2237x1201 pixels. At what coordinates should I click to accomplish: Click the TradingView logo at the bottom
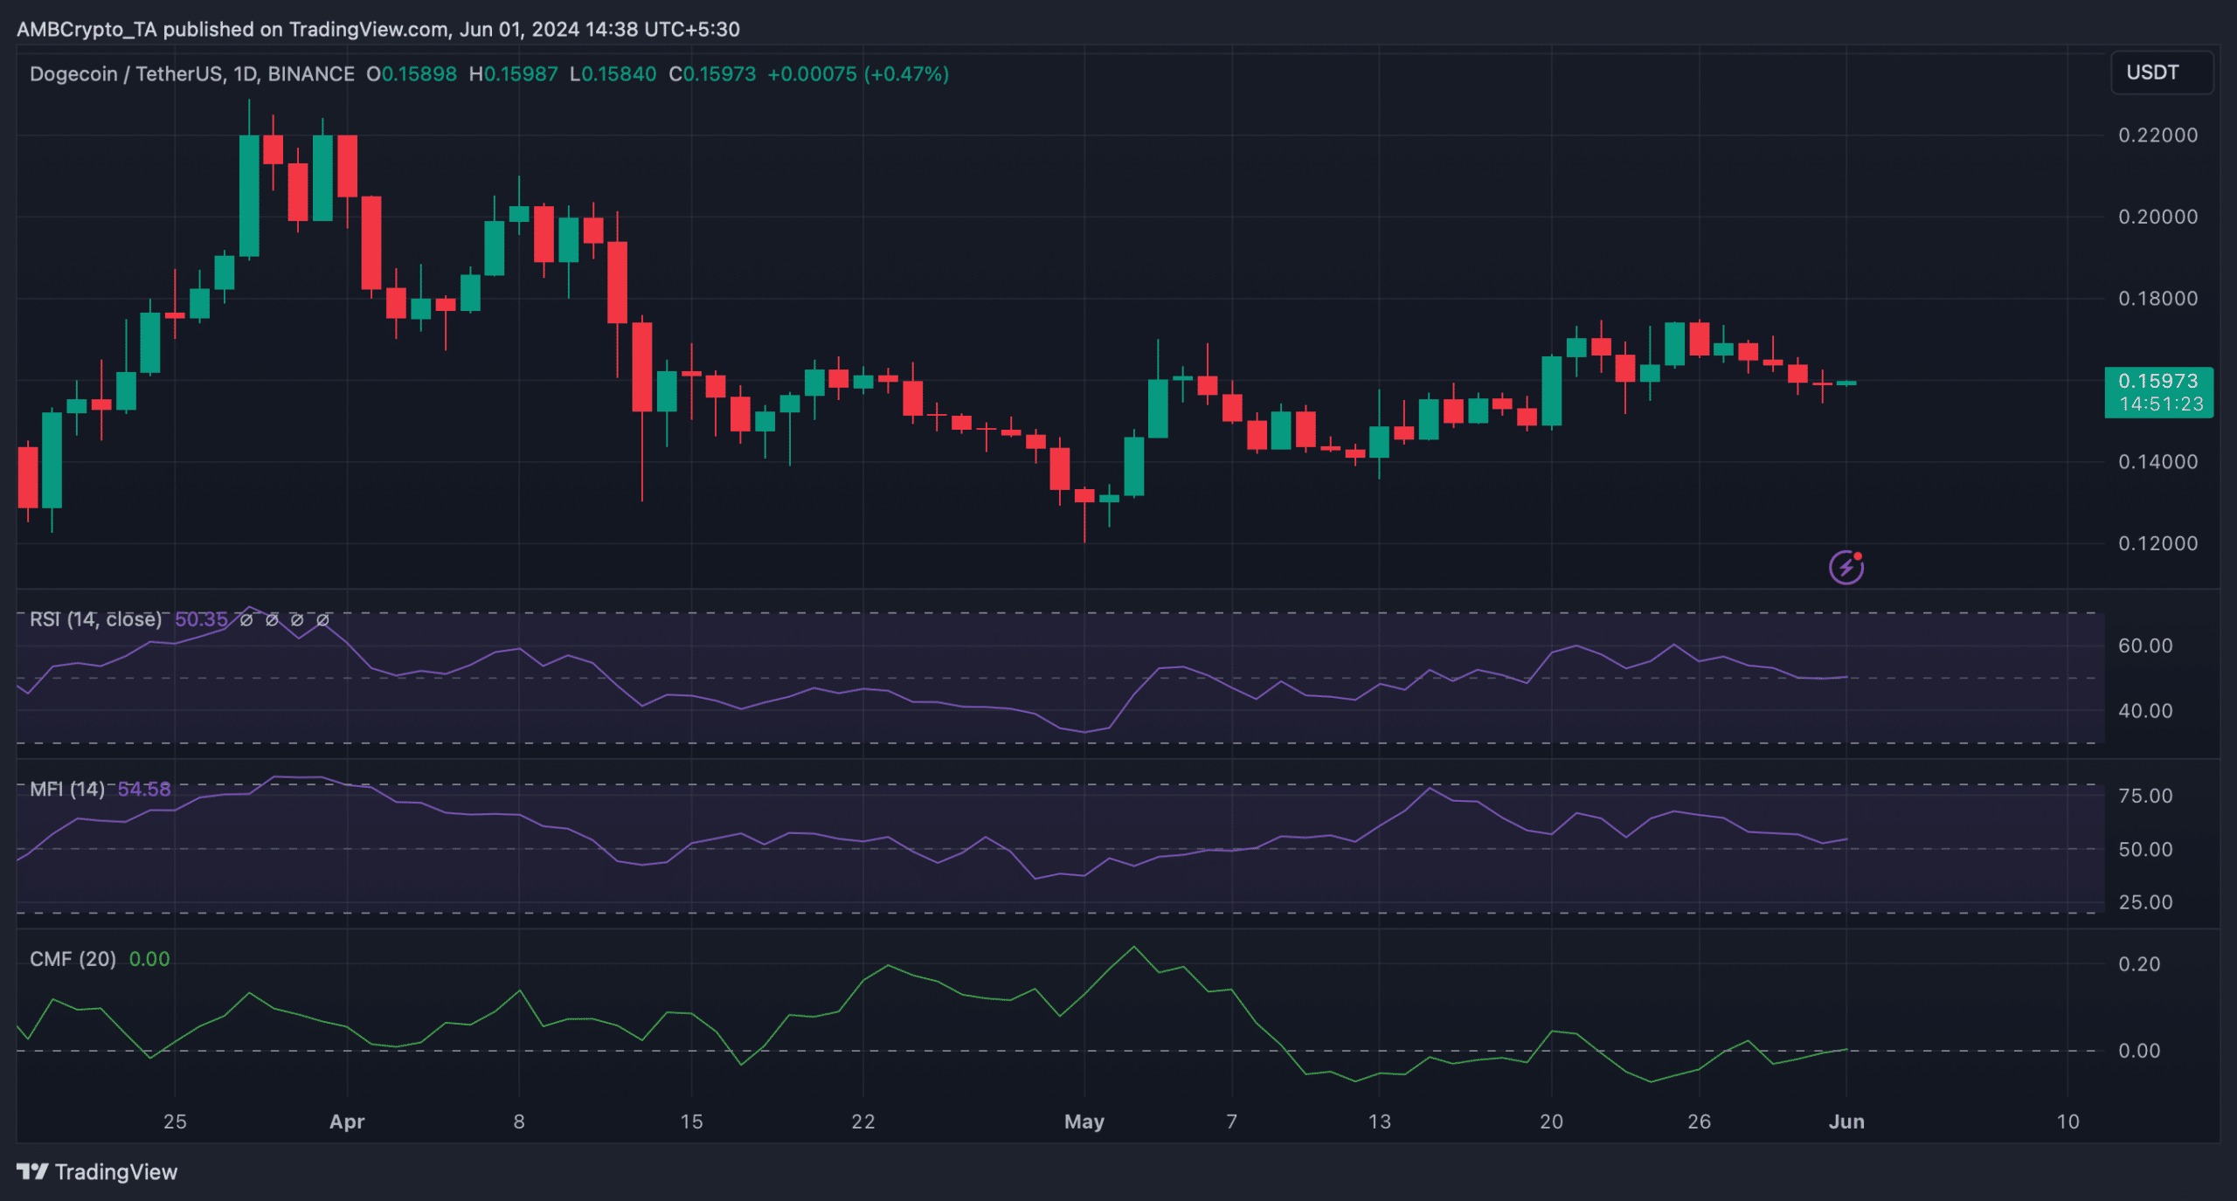(x=97, y=1171)
